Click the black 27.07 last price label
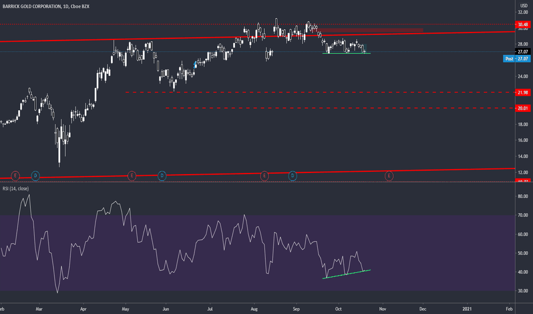 (x=523, y=51)
